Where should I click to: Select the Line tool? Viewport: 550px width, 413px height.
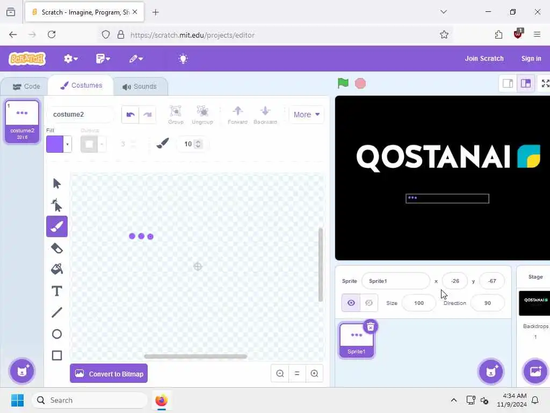(57, 312)
